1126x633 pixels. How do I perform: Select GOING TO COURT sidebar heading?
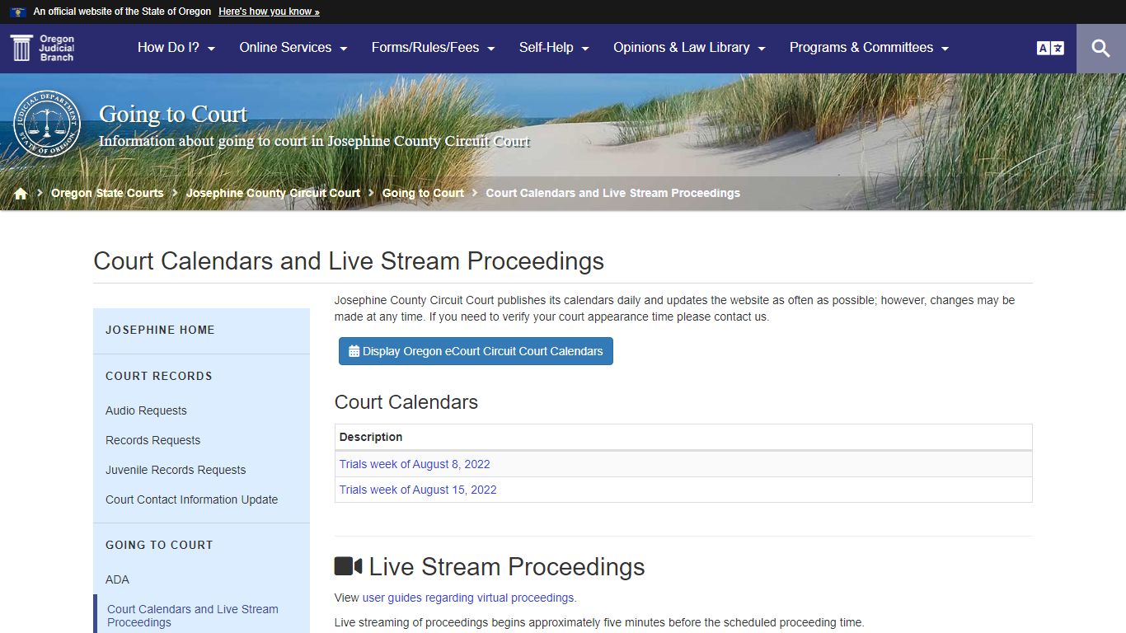click(159, 545)
